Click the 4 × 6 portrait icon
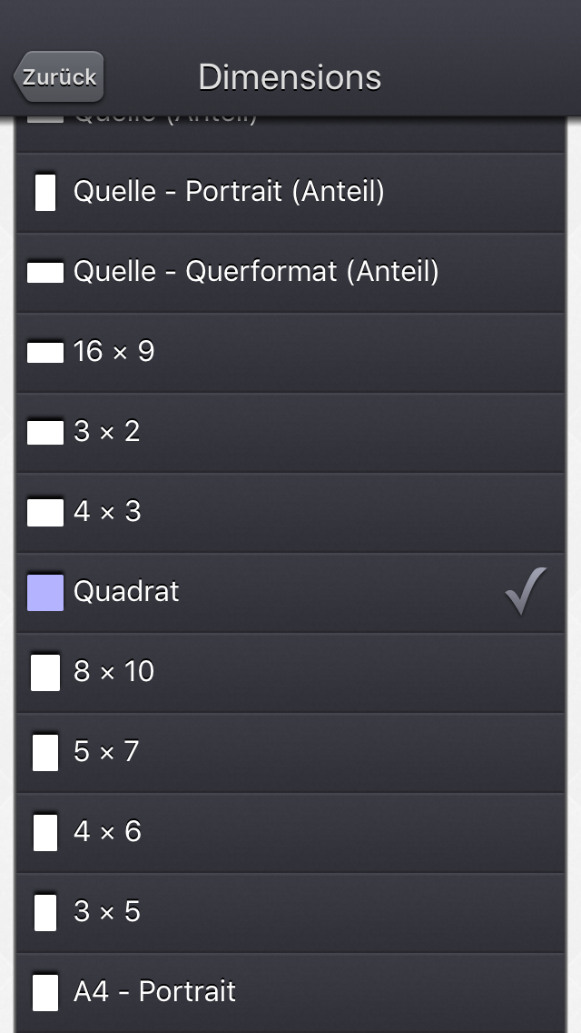The width and height of the screenshot is (581, 1033). tap(45, 832)
